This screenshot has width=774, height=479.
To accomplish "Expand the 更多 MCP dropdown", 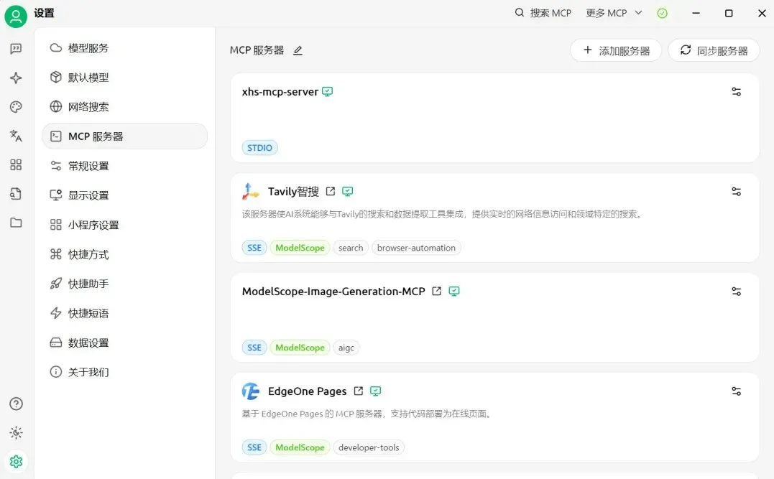I will click(x=614, y=14).
